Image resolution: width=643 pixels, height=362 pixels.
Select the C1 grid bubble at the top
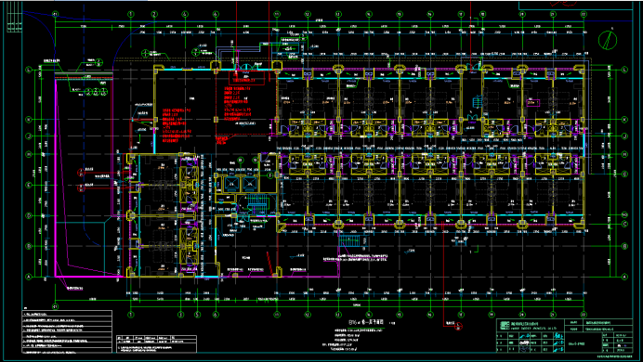click(55, 14)
